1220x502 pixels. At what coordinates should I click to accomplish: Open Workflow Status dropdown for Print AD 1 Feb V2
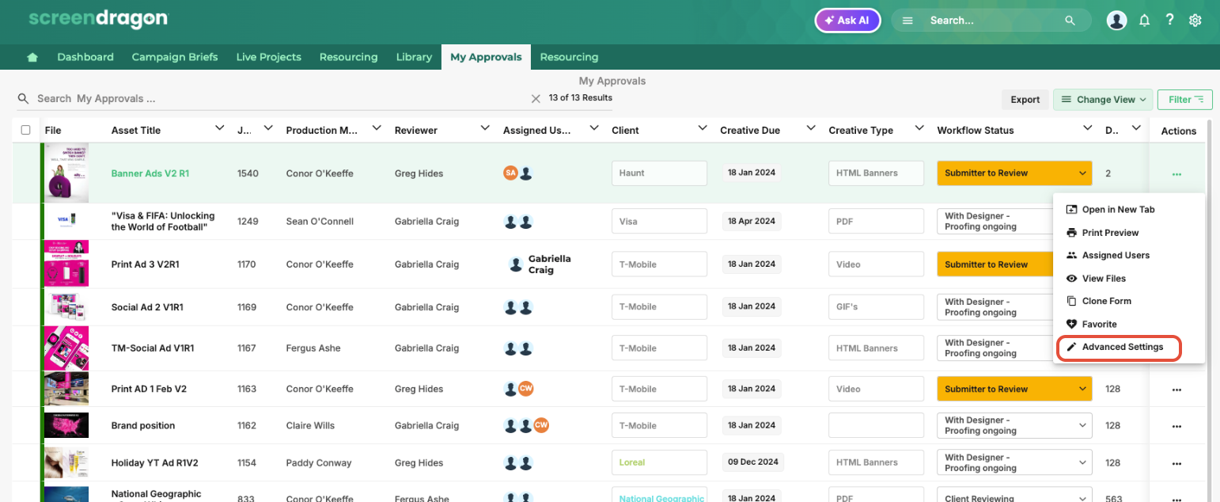[1014, 389]
